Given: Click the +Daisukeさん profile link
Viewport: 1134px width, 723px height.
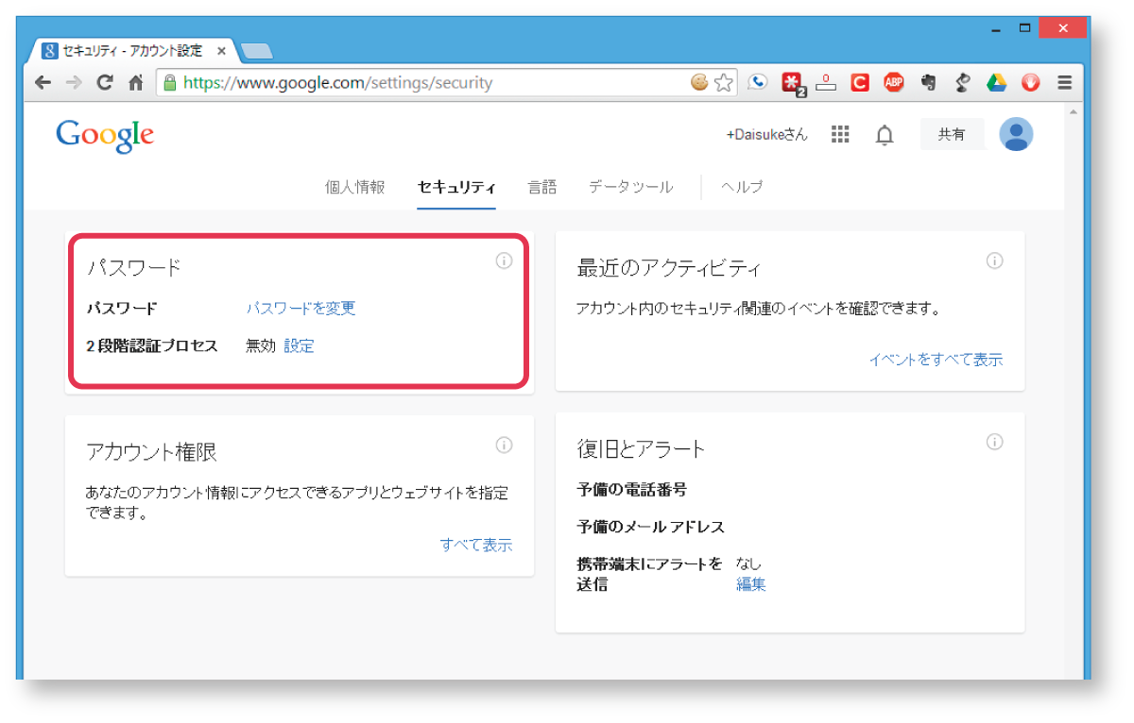Looking at the screenshot, I should (766, 135).
